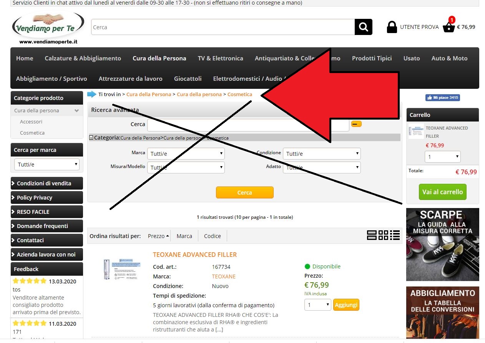Open the Policy Privacy link

[x=47, y=197]
